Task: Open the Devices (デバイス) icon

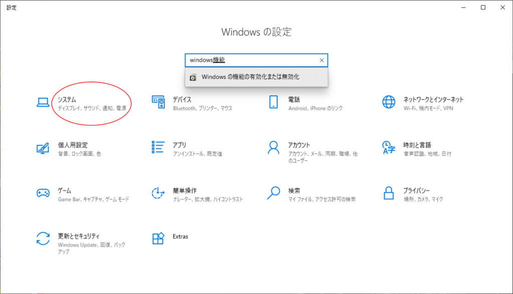Action: [158, 102]
